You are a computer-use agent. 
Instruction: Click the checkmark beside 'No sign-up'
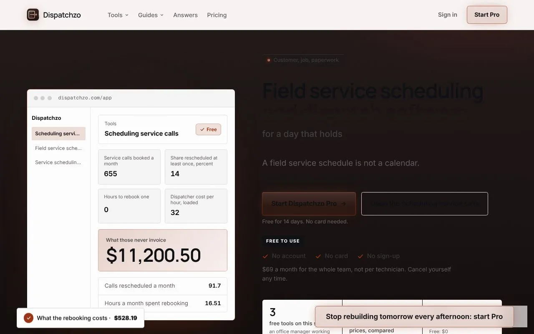tap(360, 256)
